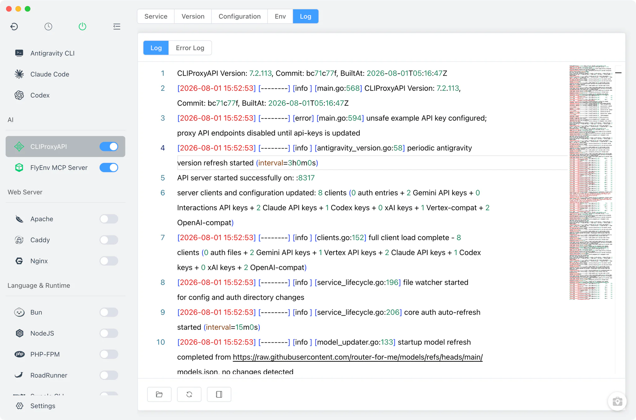Turn off the CLIProxyAPI service switch
Screen dimensions: 636x420
coord(109,146)
